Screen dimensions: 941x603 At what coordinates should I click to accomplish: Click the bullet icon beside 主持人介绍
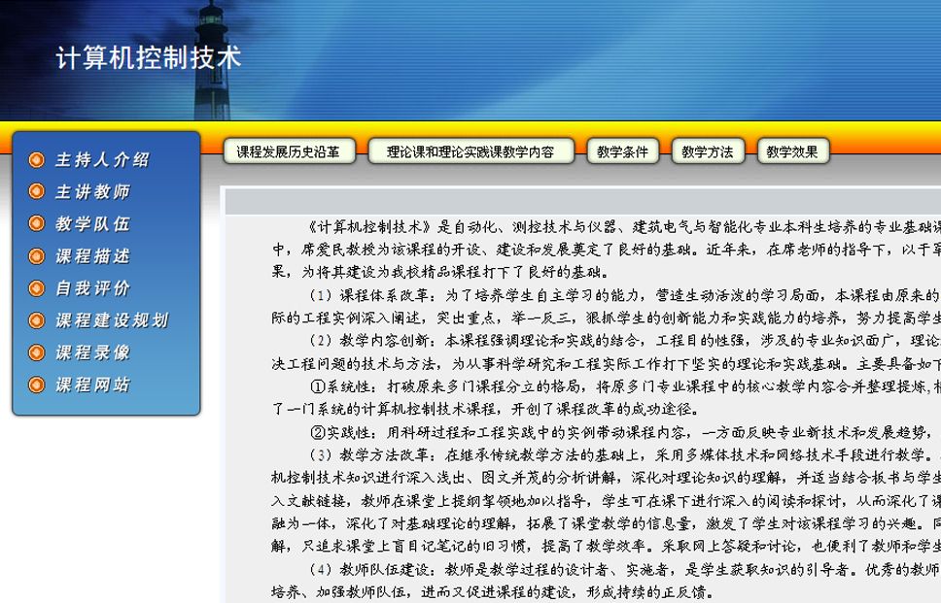point(37,160)
